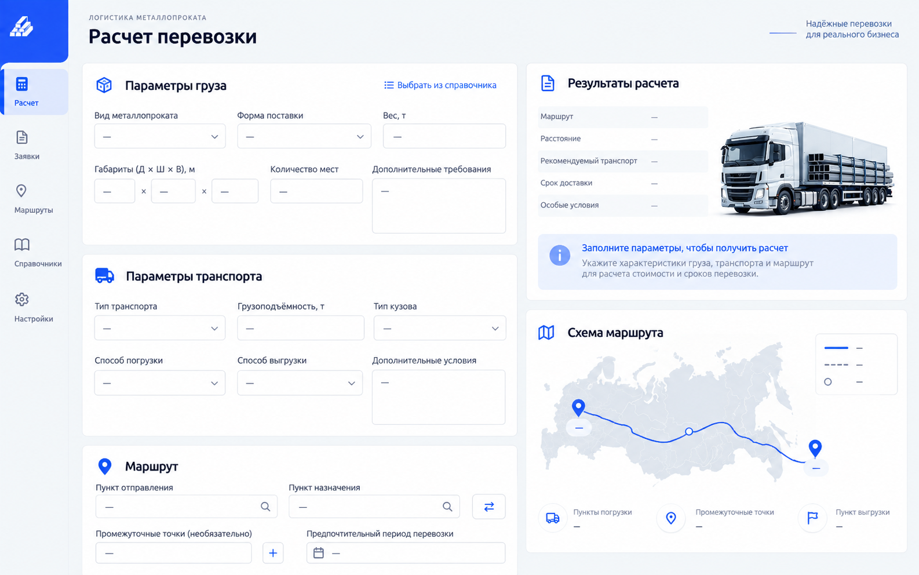
Task: Open the Заявки section
Action: pos(27,145)
